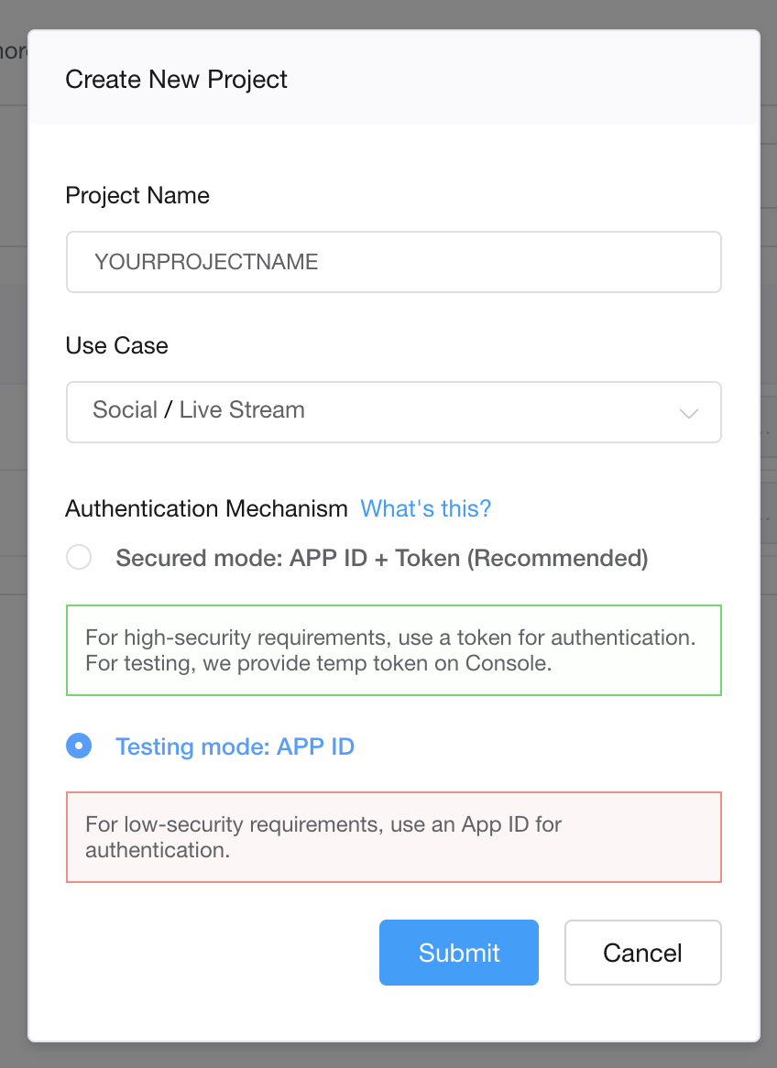
Task: Select the Testing mode radio button
Action: 80,747
